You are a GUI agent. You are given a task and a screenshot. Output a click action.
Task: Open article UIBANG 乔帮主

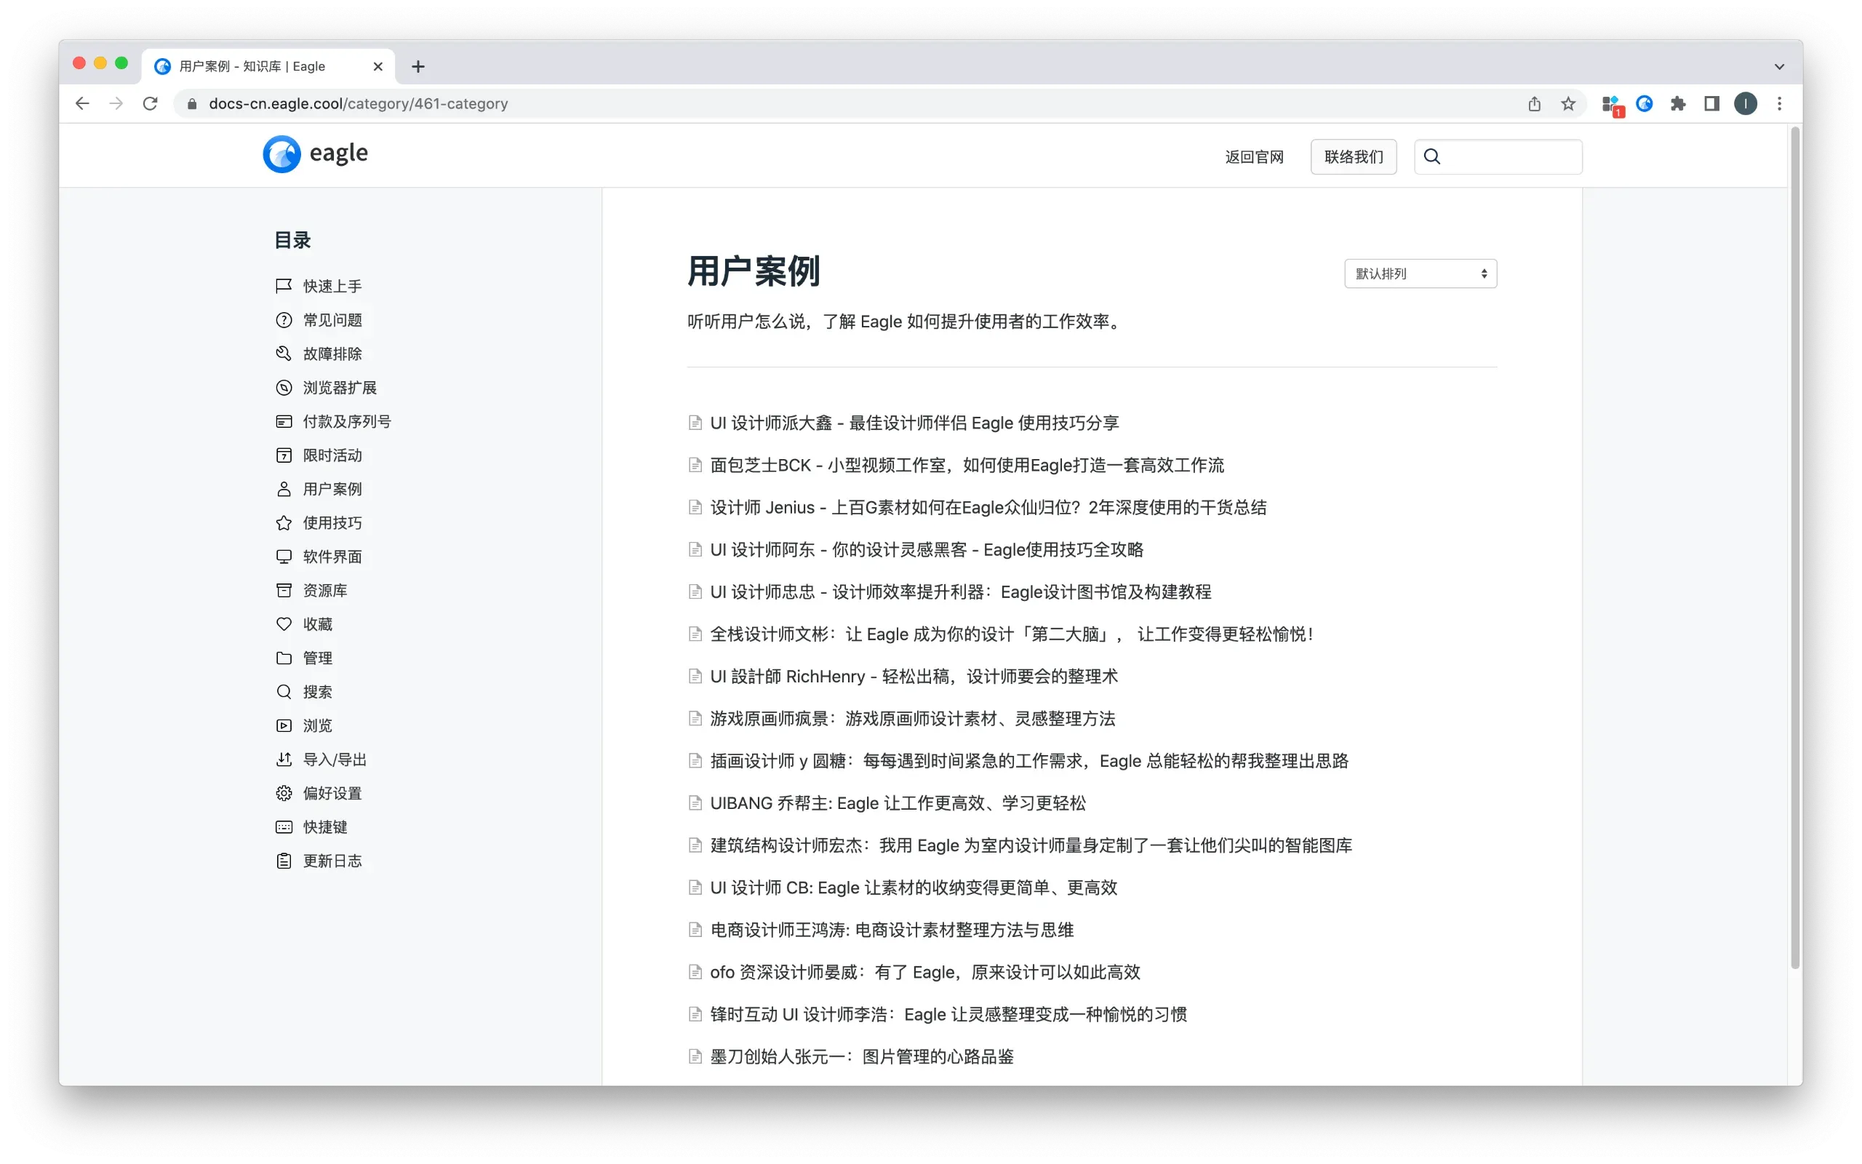coord(898,803)
